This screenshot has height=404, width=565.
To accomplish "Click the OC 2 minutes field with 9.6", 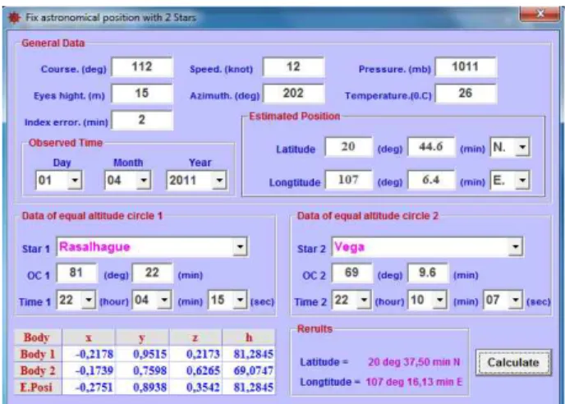I will 428,273.
